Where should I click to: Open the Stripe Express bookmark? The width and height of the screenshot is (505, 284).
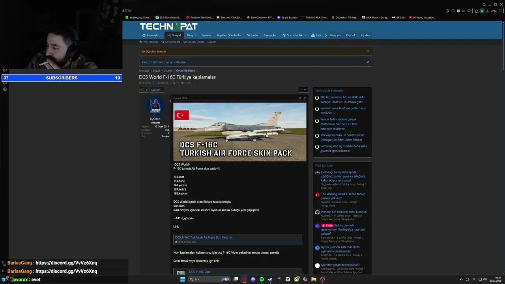(287, 17)
